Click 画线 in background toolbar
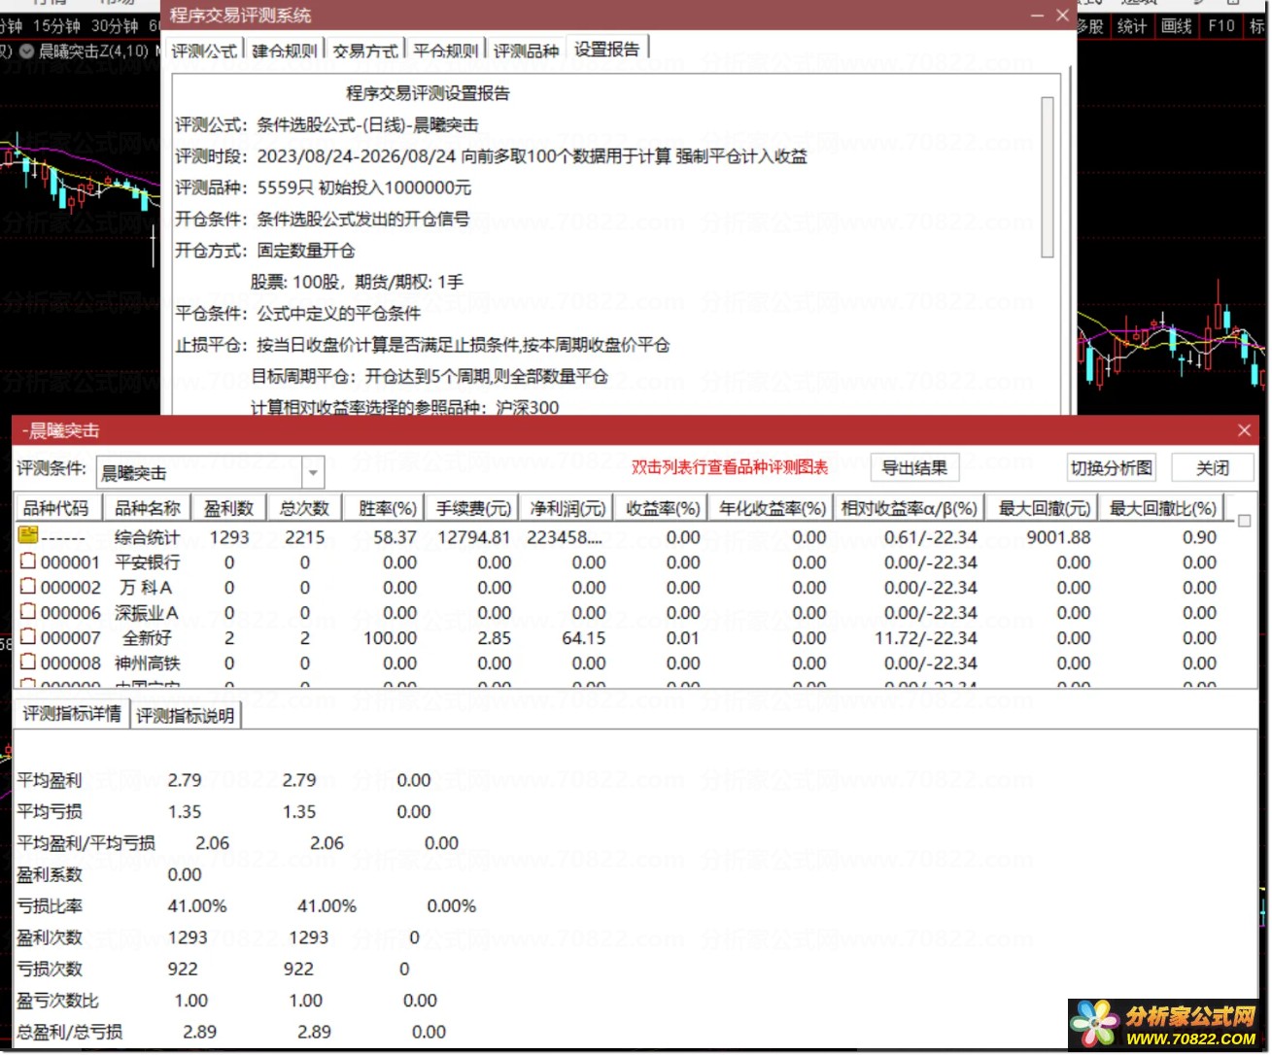1272x1055 pixels. (x=1177, y=26)
